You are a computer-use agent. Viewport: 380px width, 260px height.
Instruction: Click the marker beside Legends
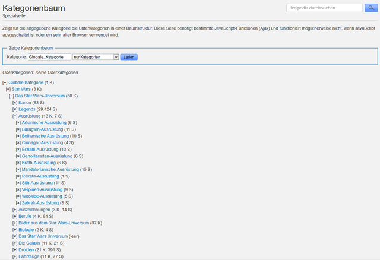coord(15,109)
